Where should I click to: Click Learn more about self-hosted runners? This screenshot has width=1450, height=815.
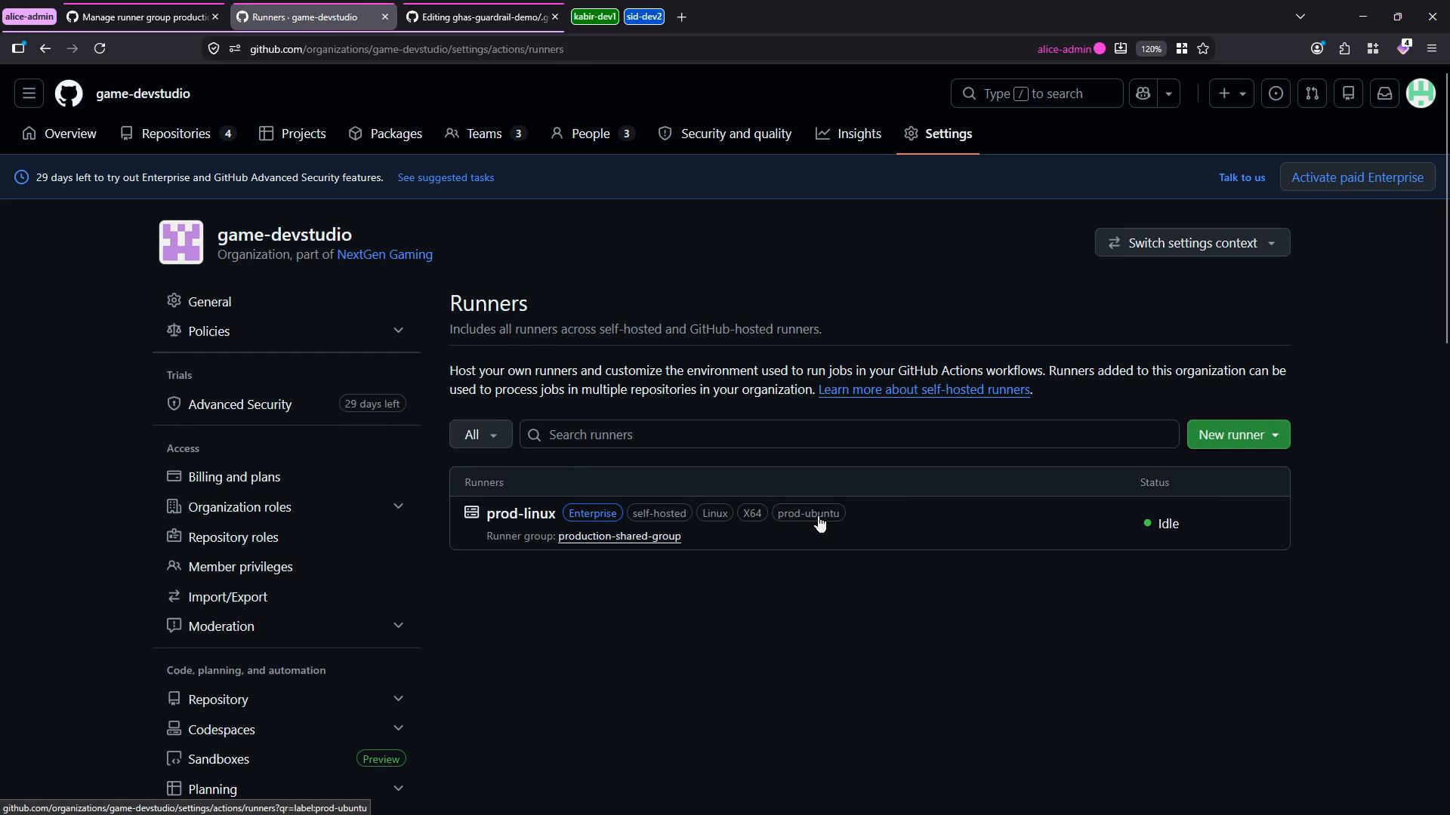(x=924, y=390)
